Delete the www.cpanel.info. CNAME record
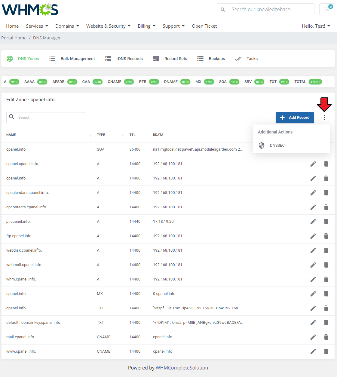Image resolution: width=337 pixels, height=377 pixels. [326, 351]
